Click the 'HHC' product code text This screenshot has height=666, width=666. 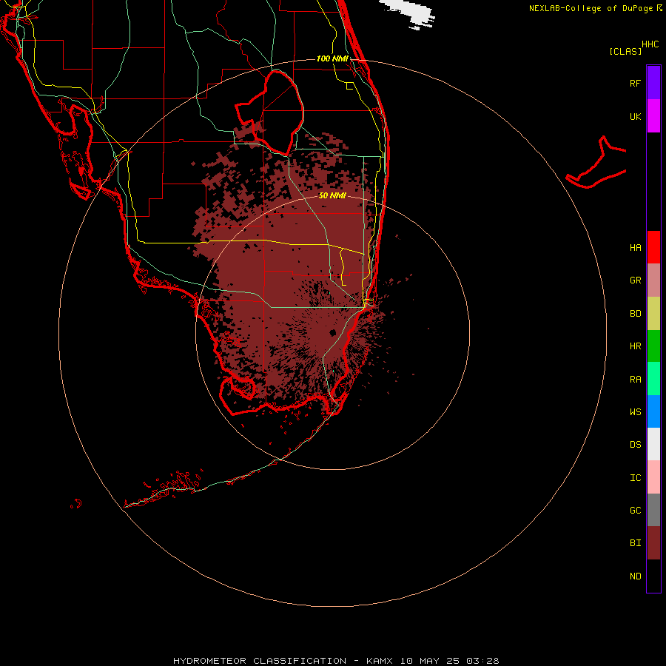pos(650,44)
